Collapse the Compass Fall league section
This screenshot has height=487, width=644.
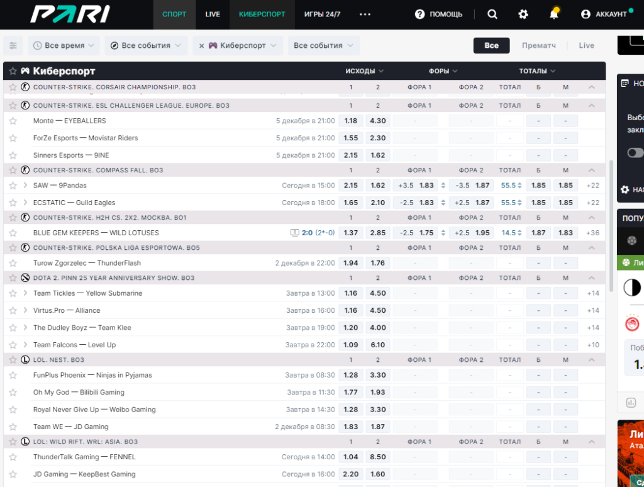click(x=591, y=170)
